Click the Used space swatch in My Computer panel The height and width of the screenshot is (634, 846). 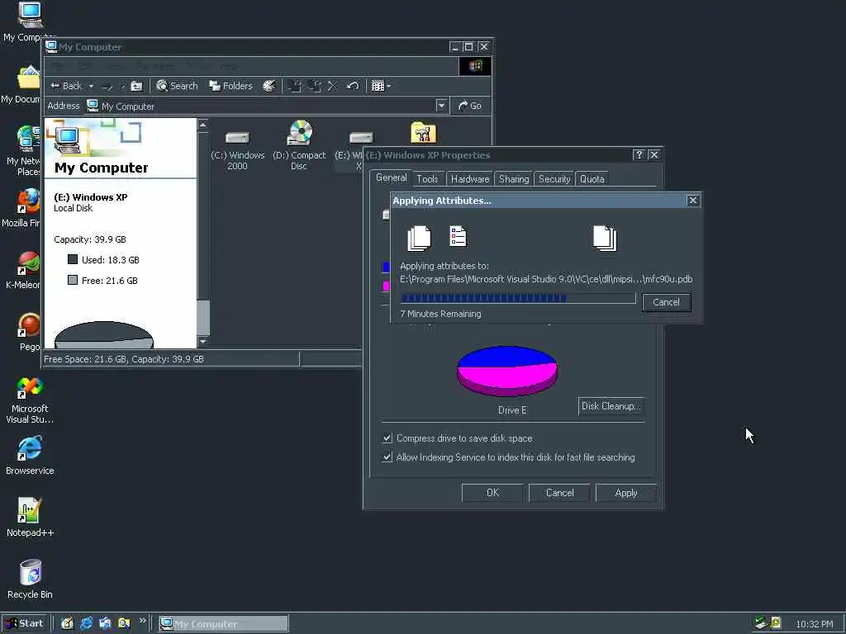(x=73, y=259)
